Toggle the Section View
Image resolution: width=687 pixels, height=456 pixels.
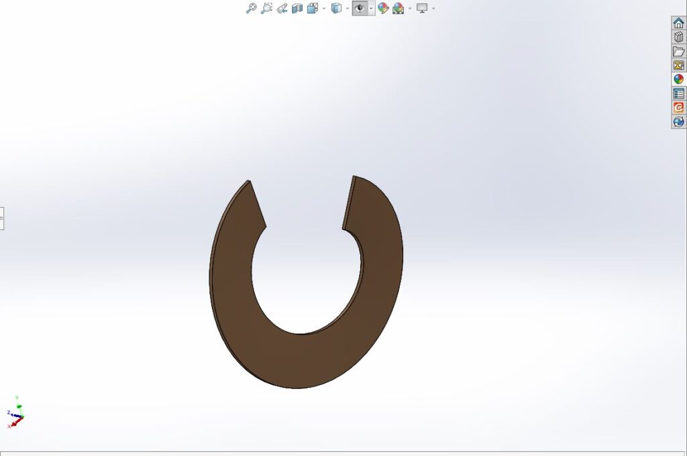pos(297,8)
